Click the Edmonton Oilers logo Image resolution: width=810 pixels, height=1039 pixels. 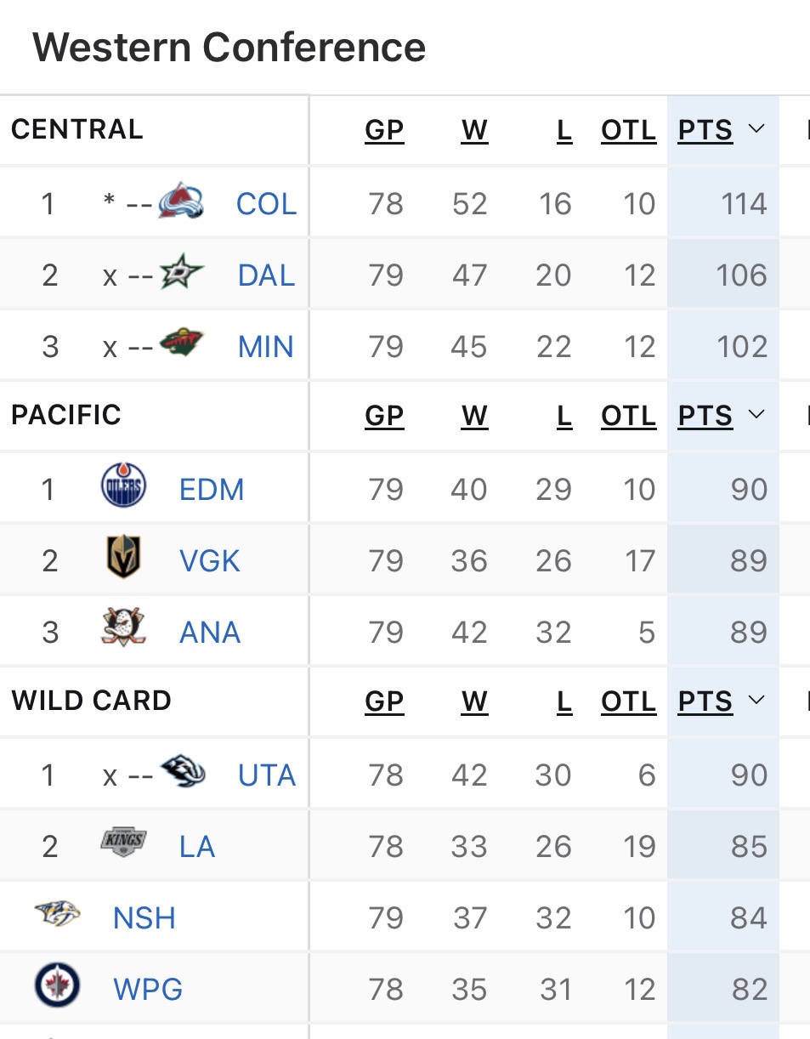pyautogui.click(x=123, y=487)
